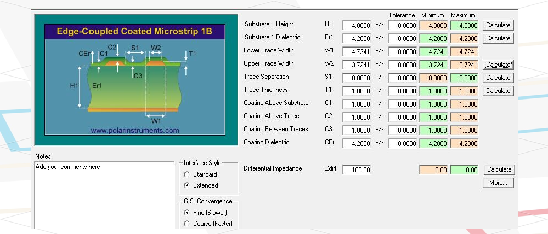Screen dimensions: 548x234
Task: Click the Er1 dielectric value field
Action: tap(357, 39)
